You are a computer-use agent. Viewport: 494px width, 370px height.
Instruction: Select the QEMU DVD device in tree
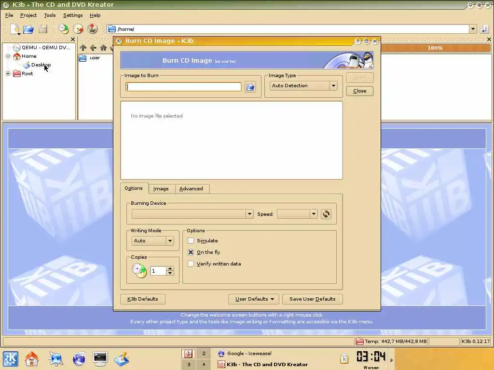pos(41,48)
